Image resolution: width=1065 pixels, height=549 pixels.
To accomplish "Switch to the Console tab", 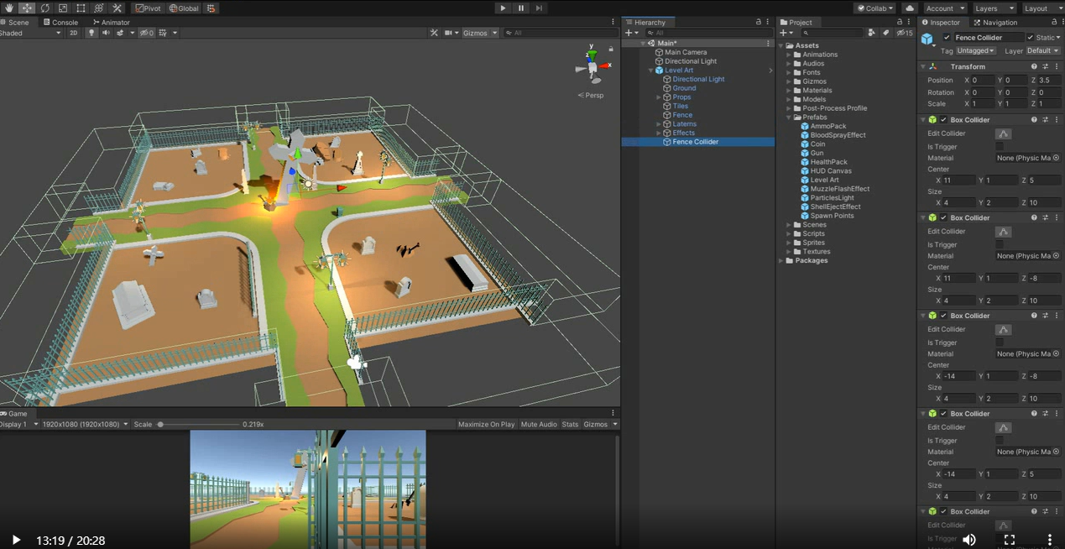I will tap(60, 23).
